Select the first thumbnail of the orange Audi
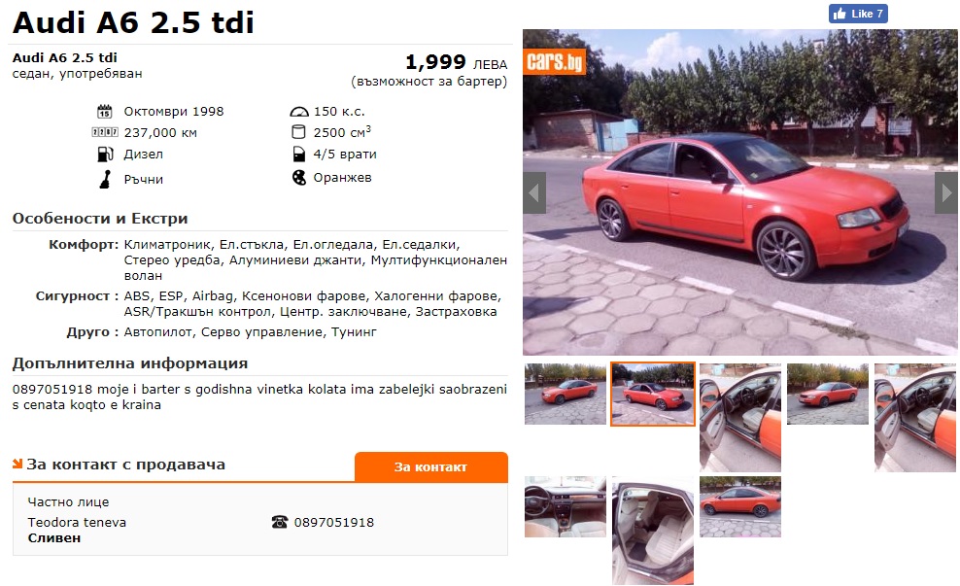The image size is (960, 586). coord(566,394)
